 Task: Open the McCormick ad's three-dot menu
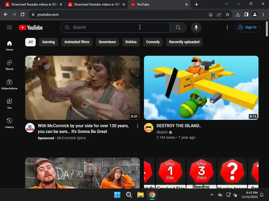(138, 126)
